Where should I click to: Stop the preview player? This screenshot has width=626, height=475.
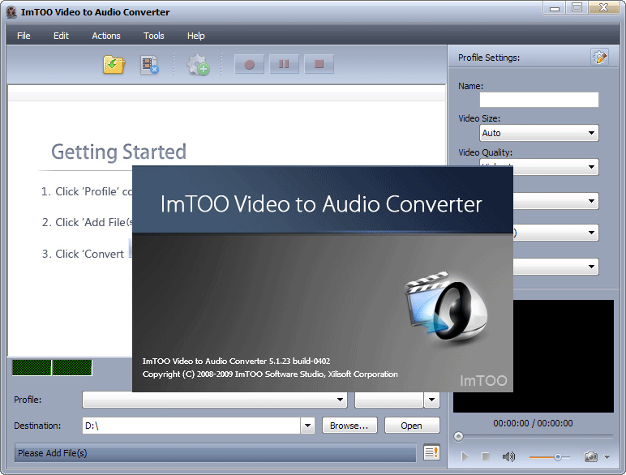coord(486,456)
